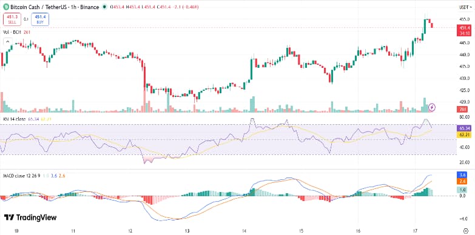475x235 pixels.
Task: Click date 10 on the time axis
Action: coord(16,231)
